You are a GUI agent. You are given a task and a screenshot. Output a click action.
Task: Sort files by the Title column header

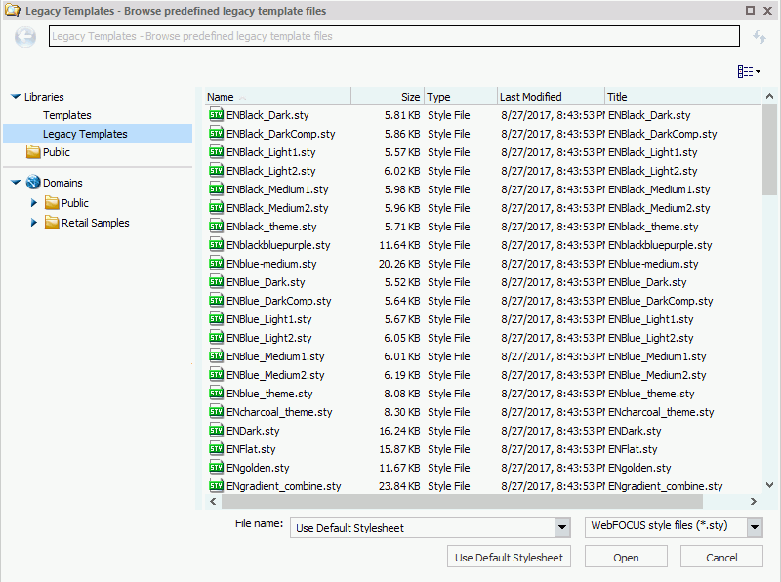[x=683, y=97]
